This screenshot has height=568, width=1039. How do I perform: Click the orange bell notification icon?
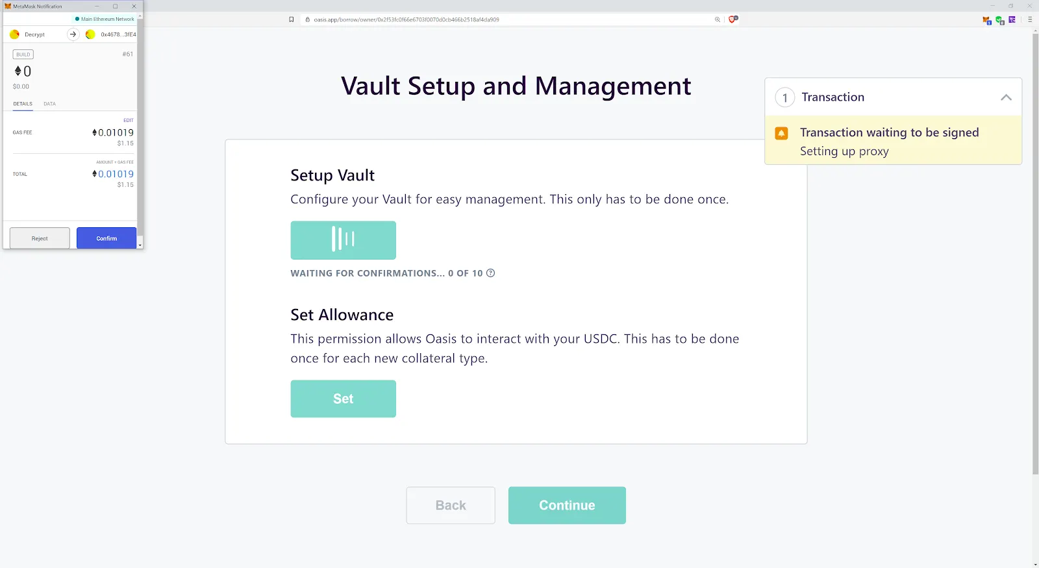click(782, 133)
